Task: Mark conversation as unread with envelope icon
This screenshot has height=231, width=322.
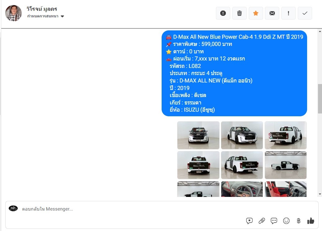Action: coord(272,13)
